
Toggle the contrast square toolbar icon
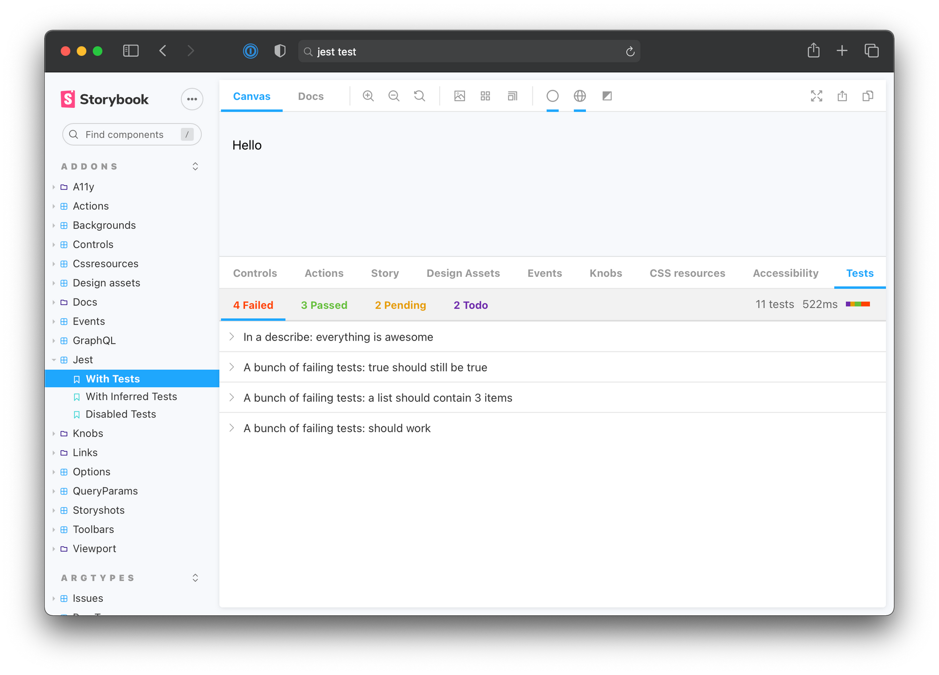pyautogui.click(x=607, y=96)
